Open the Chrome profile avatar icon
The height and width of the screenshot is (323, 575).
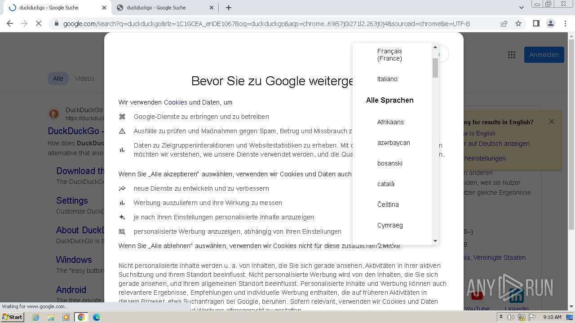click(x=550, y=23)
